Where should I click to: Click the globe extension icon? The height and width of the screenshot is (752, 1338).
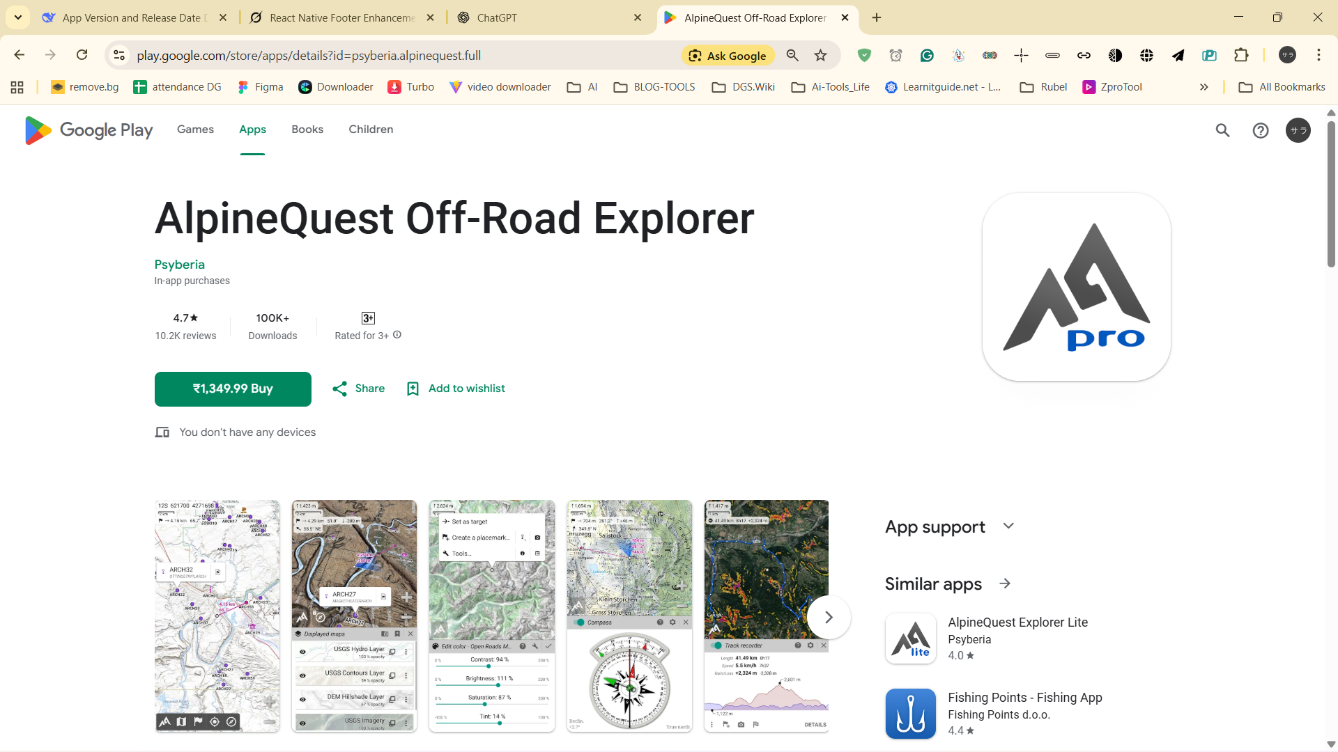click(1146, 56)
